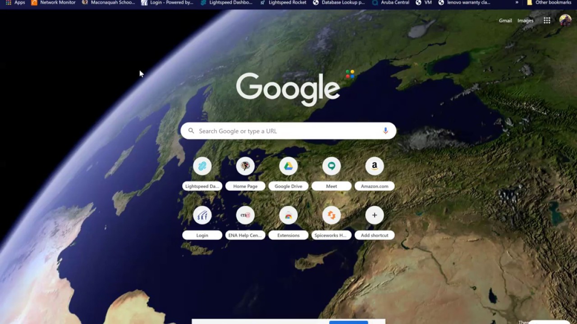Open the Other bookmarks folder
Image resolution: width=577 pixels, height=324 pixels.
[549, 3]
